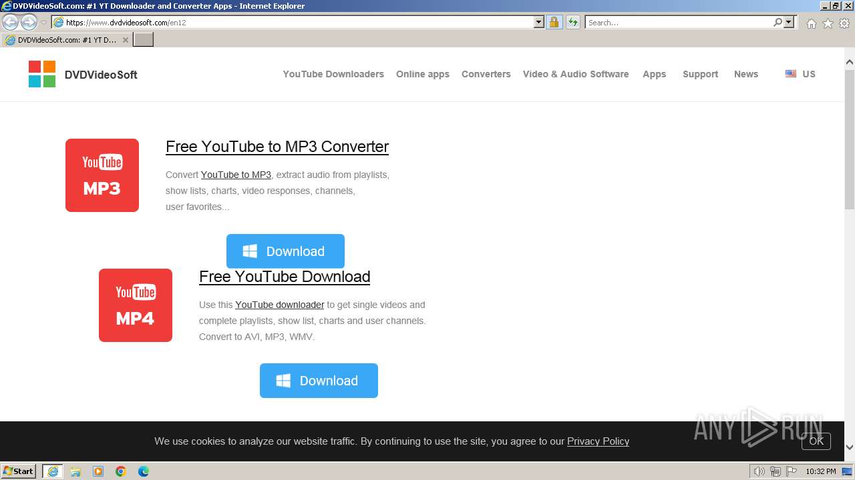855x480 pixels.
Task: Open the Privacy Policy link
Action: [598, 441]
